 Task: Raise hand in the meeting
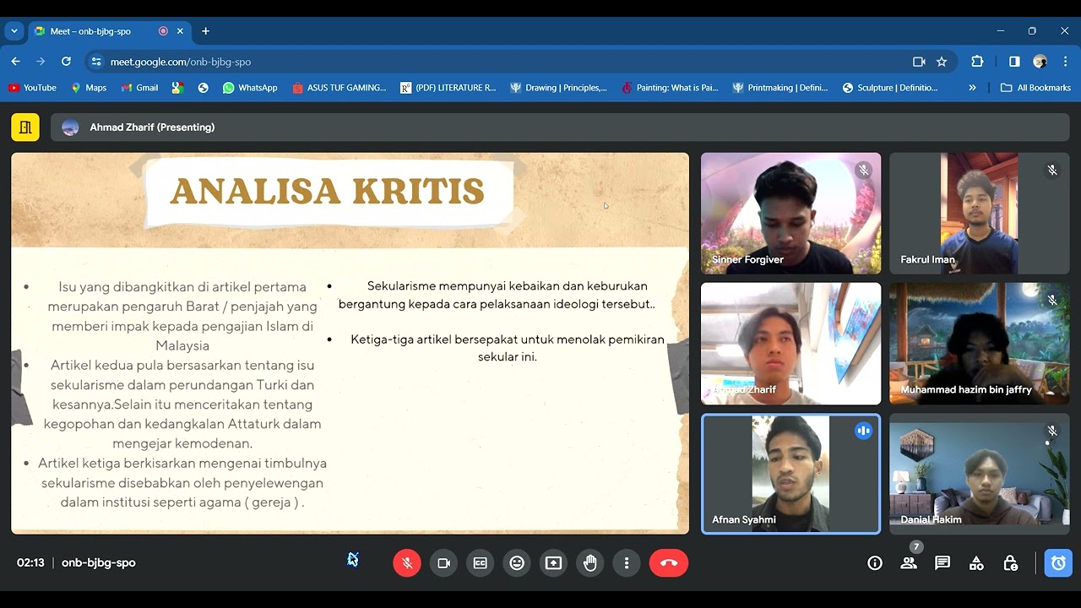(x=590, y=563)
